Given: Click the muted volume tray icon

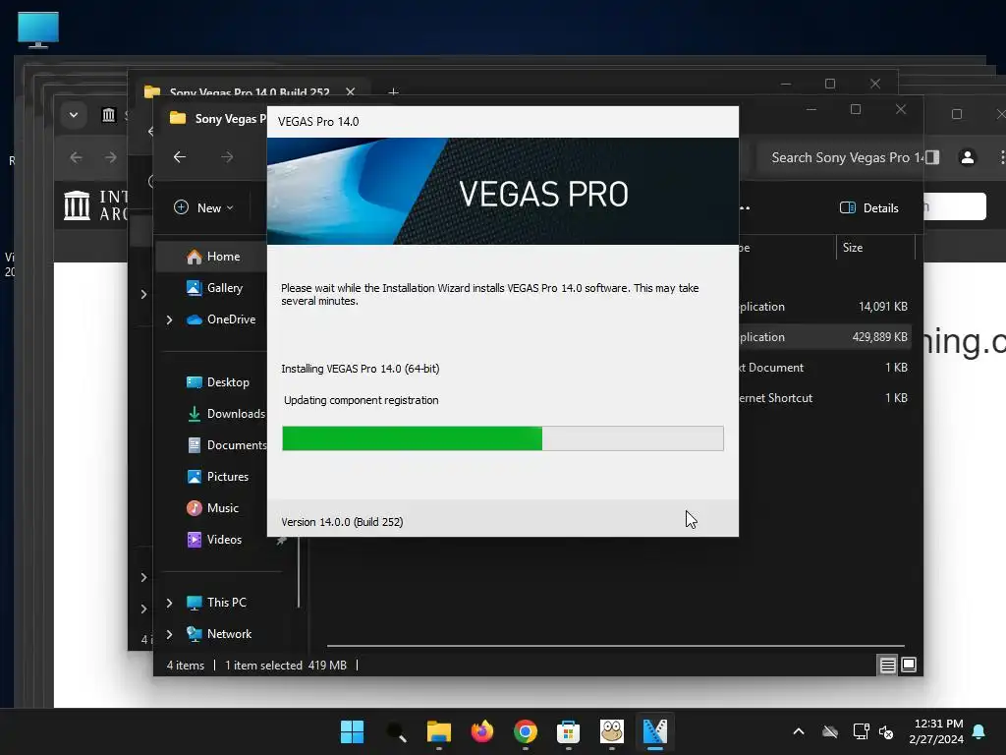Looking at the screenshot, I should point(886,731).
